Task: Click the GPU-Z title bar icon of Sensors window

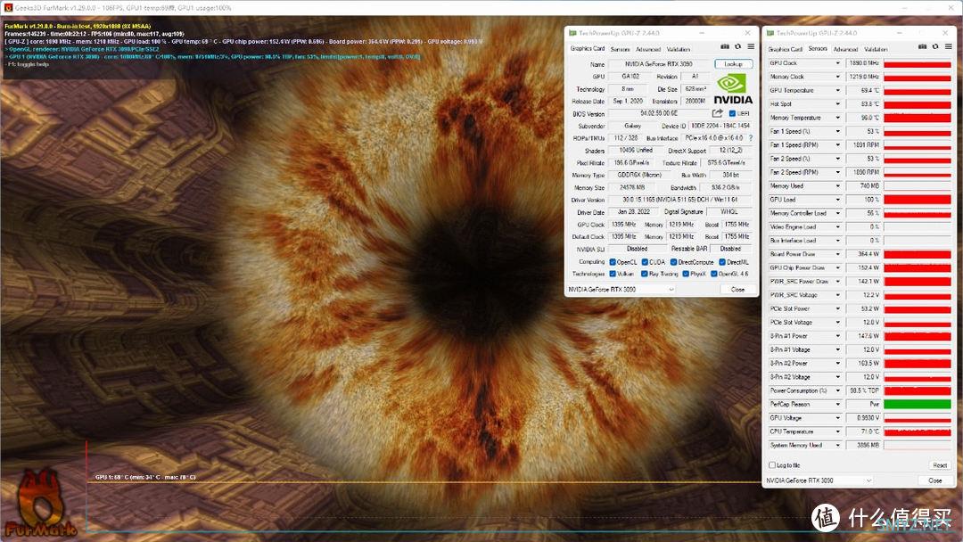Action: (x=770, y=33)
